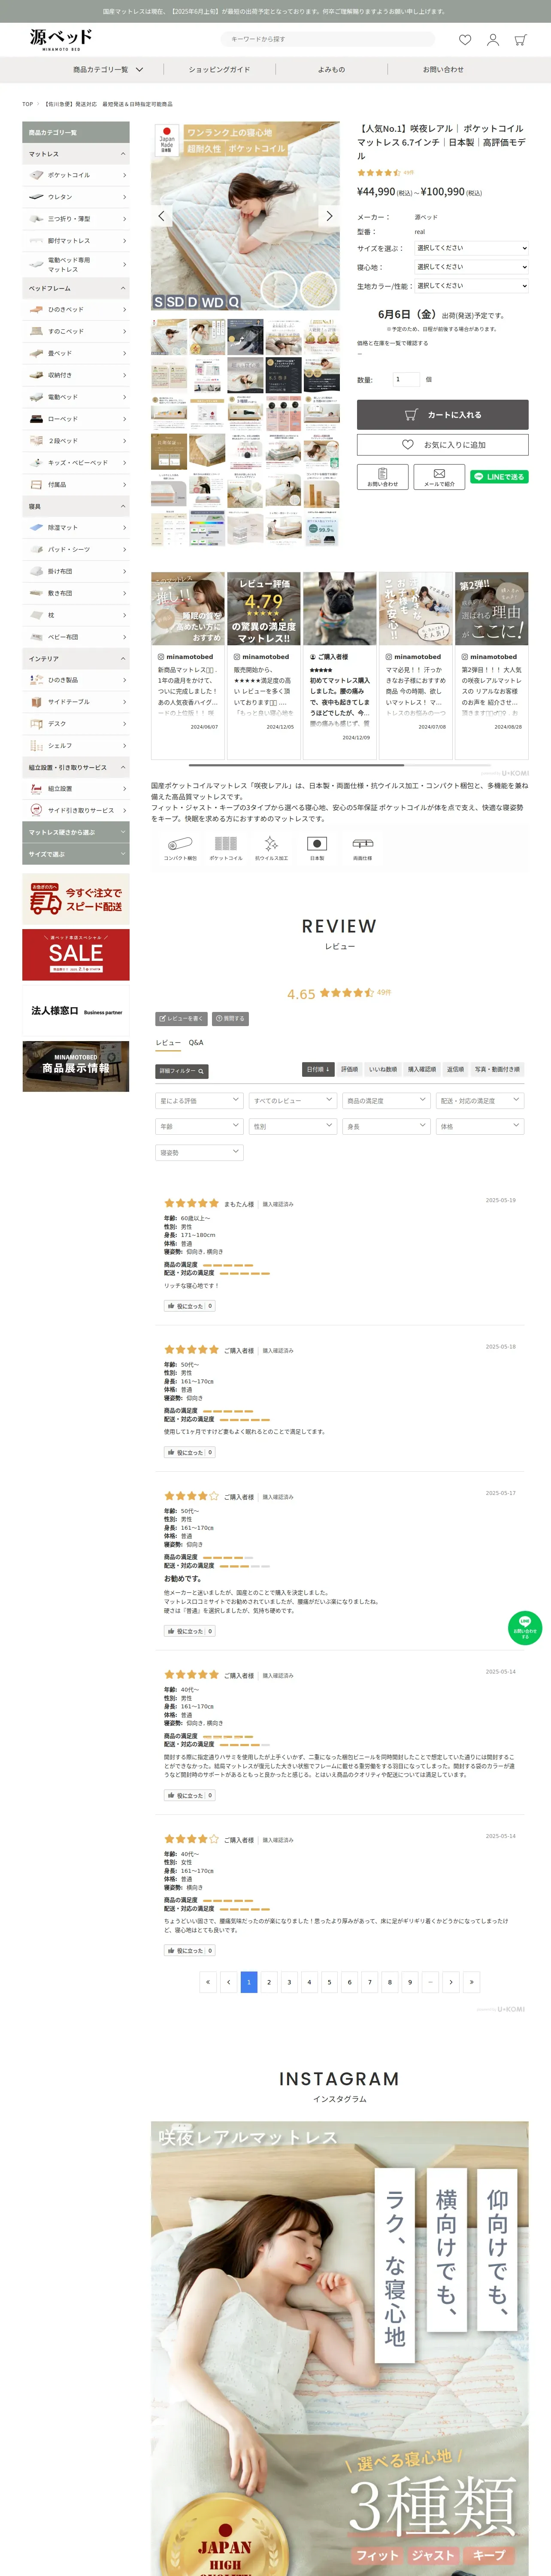Image resolution: width=551 pixels, height=2576 pixels.
Task: Click お気に入りに追加 button
Action: pyautogui.click(x=442, y=444)
